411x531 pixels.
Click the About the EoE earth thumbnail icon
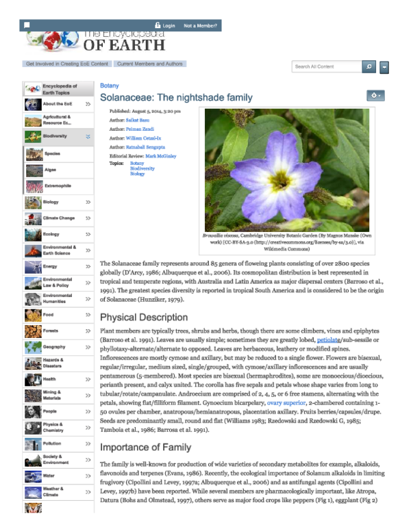[33, 104]
